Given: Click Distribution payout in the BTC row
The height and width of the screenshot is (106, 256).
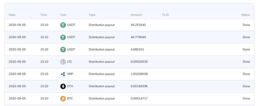Looking at the screenshot, I should click(x=101, y=99).
